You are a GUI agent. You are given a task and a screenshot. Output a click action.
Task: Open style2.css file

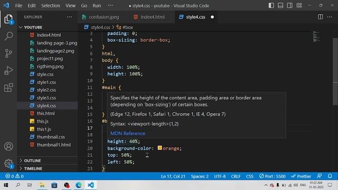(x=46, y=90)
